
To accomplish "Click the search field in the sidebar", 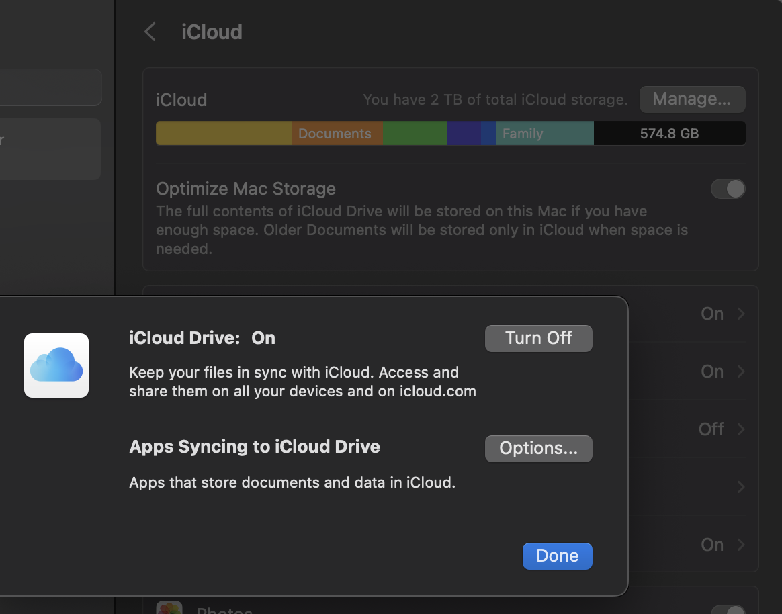I will (x=50, y=87).
